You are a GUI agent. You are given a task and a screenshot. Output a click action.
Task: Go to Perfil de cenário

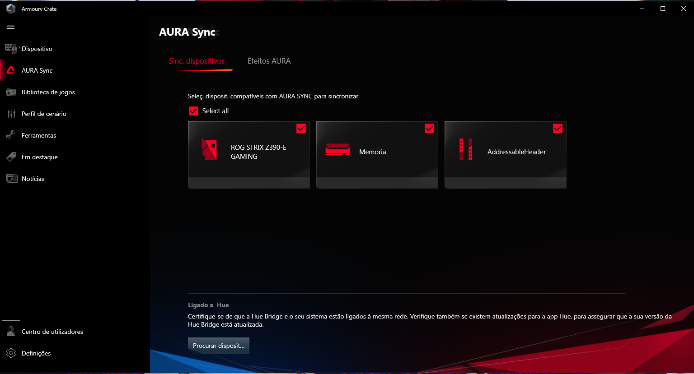point(44,114)
